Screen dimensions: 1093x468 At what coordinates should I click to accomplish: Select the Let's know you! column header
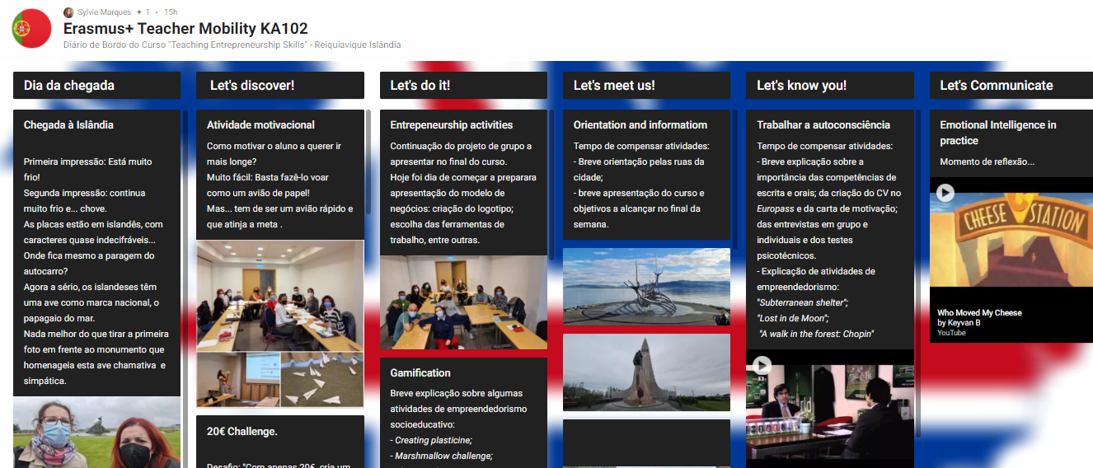click(x=830, y=85)
